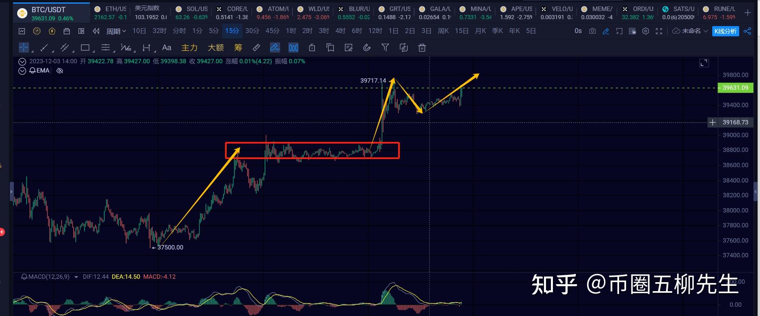This screenshot has height=316, width=760.
Task: Click the 0s countdown indicator
Action: pos(578,31)
